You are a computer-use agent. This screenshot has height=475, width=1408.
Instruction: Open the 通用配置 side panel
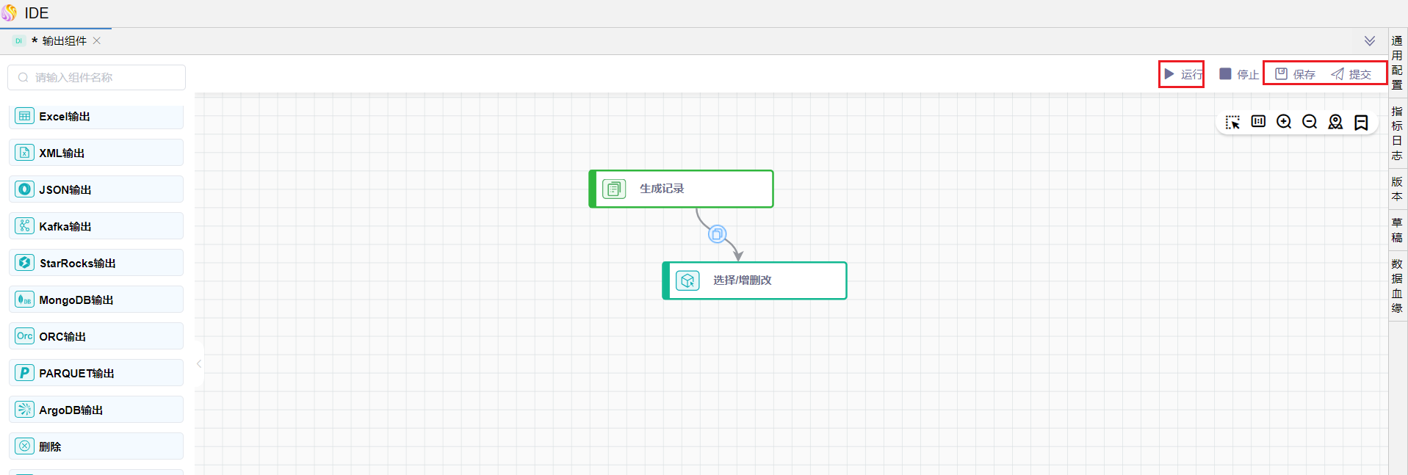coord(1397,62)
